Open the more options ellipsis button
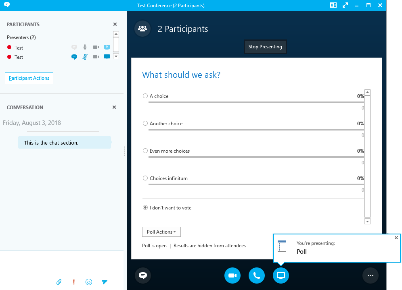 click(x=371, y=275)
